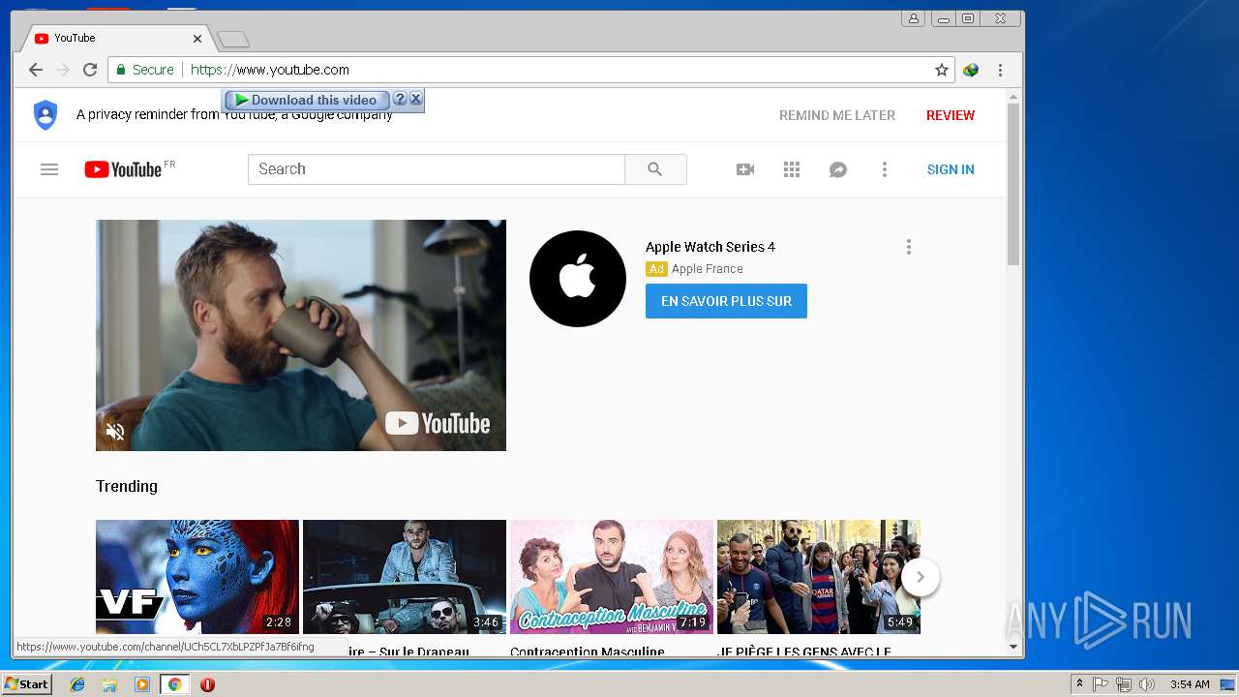Click REMIND ME LATER
Screen dimensions: 1239x697
tap(837, 115)
